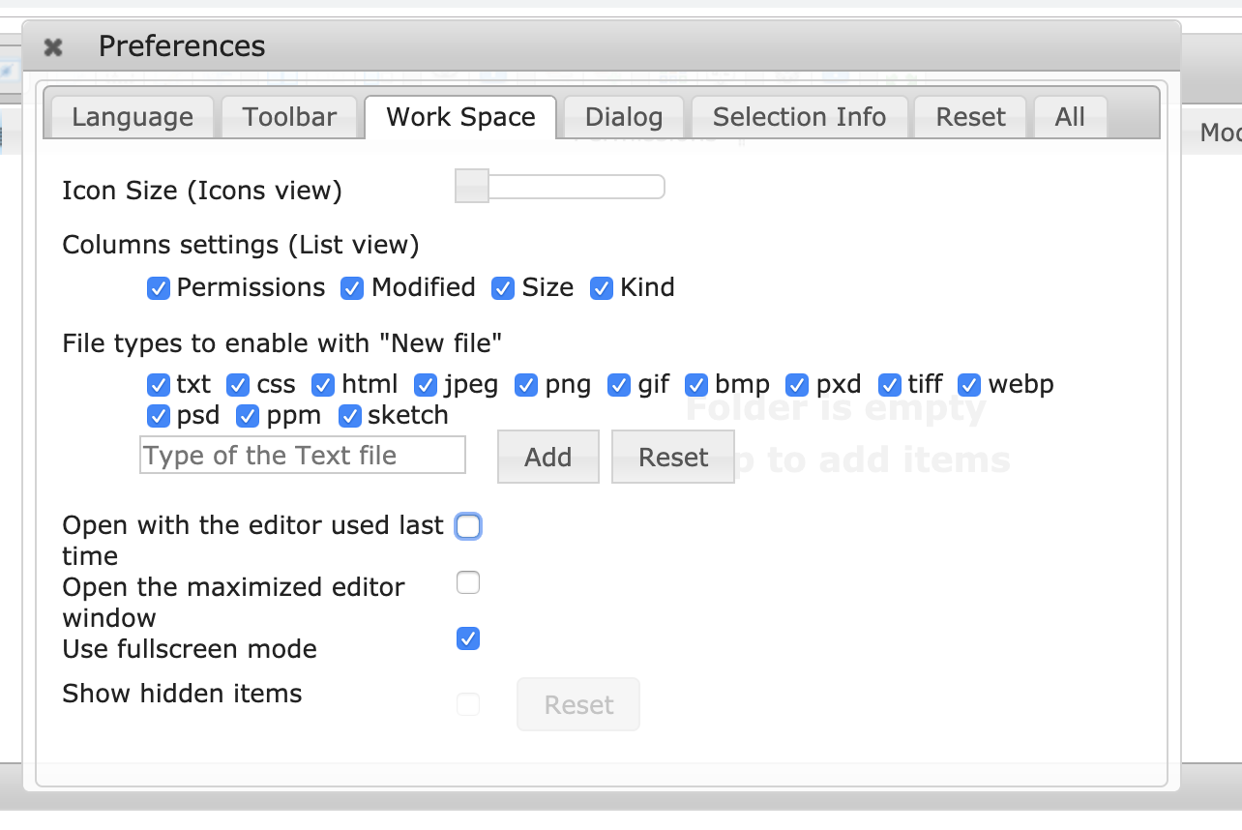
Task: Uncheck the sketch file type
Action: (350, 416)
